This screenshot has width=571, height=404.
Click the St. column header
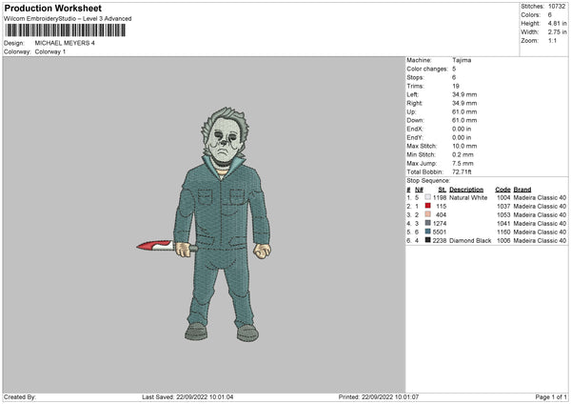click(443, 190)
